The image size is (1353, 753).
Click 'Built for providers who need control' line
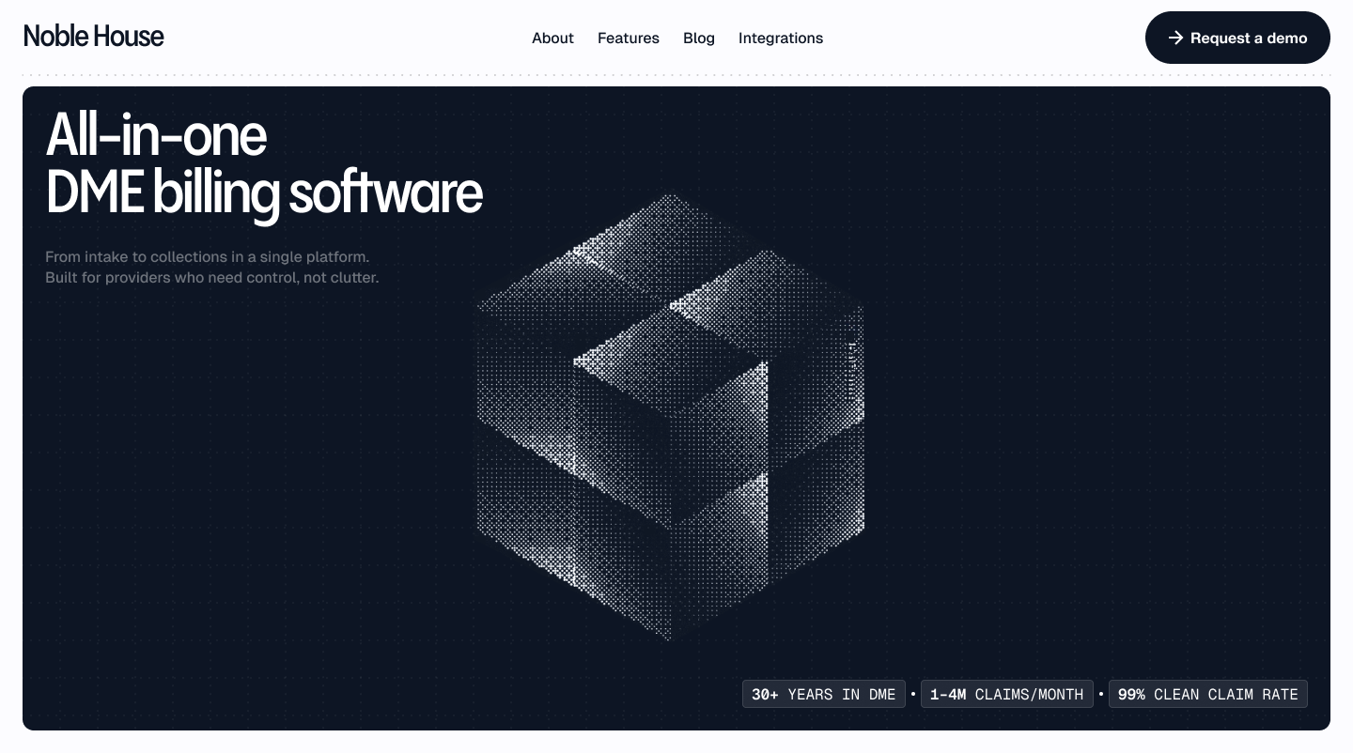point(212,278)
